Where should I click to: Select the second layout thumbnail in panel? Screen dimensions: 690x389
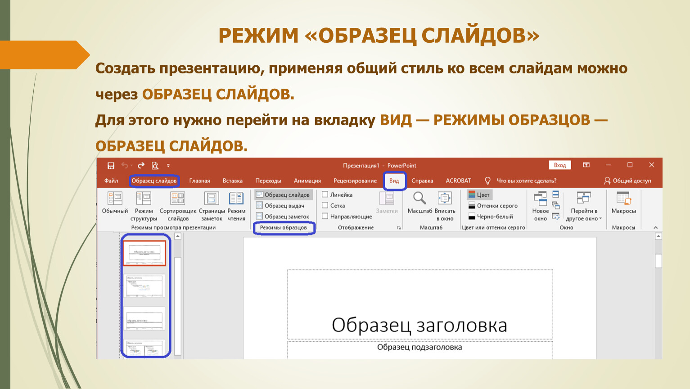click(x=144, y=286)
